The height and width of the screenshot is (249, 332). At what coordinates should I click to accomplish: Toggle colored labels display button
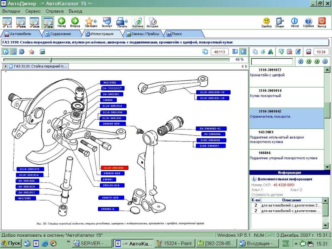[x=14, y=52]
